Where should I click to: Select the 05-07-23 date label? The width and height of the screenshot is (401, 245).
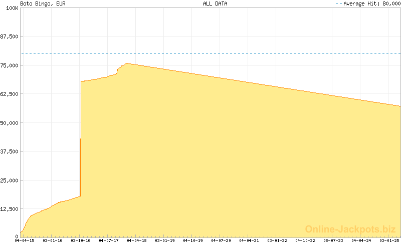pyautogui.click(x=333, y=240)
